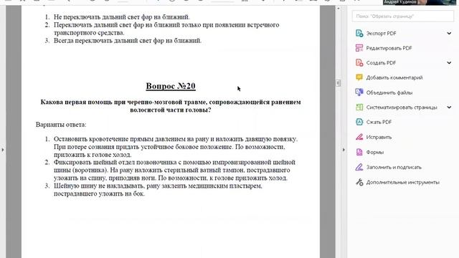Click the line "Всегда переключать дальний свет фар"

128,41
